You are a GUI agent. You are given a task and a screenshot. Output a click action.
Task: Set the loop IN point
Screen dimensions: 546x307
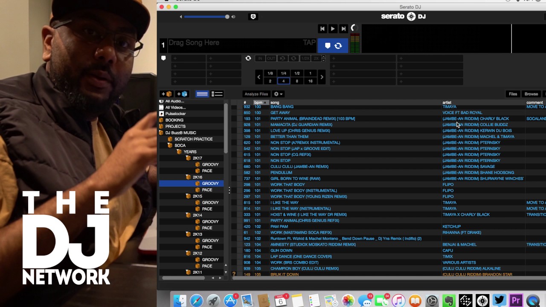pos(260,58)
